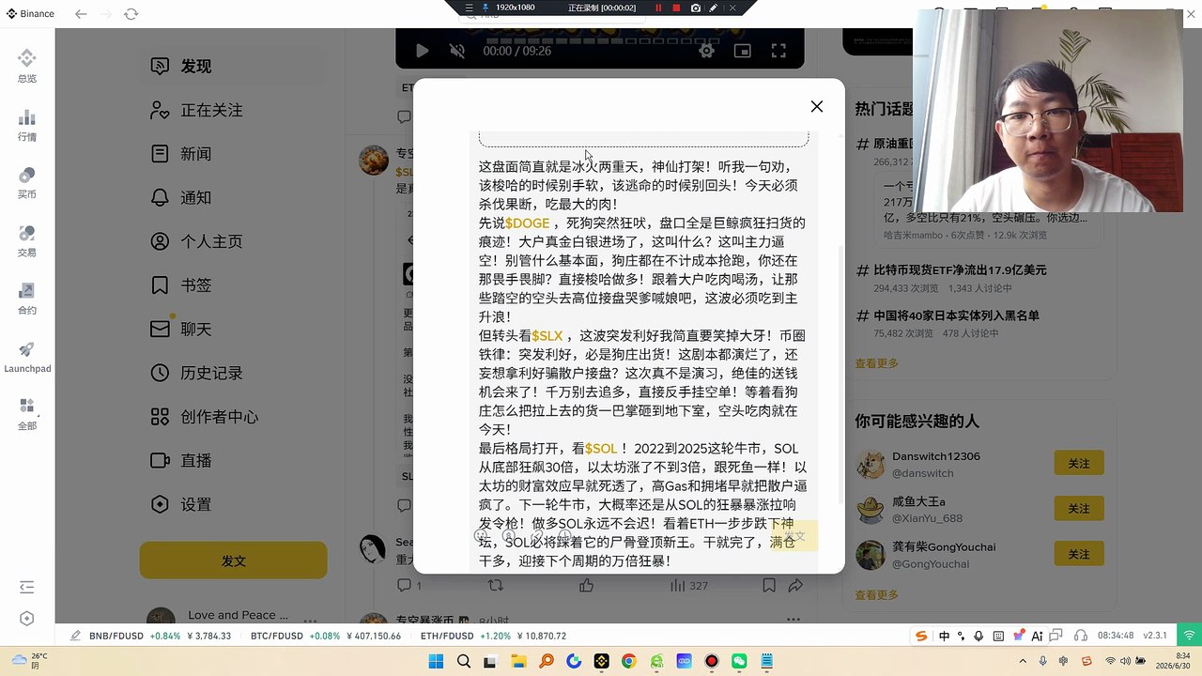Open the 合约 futures sidebar icon
Image resolution: width=1202 pixels, height=676 pixels.
point(27,299)
